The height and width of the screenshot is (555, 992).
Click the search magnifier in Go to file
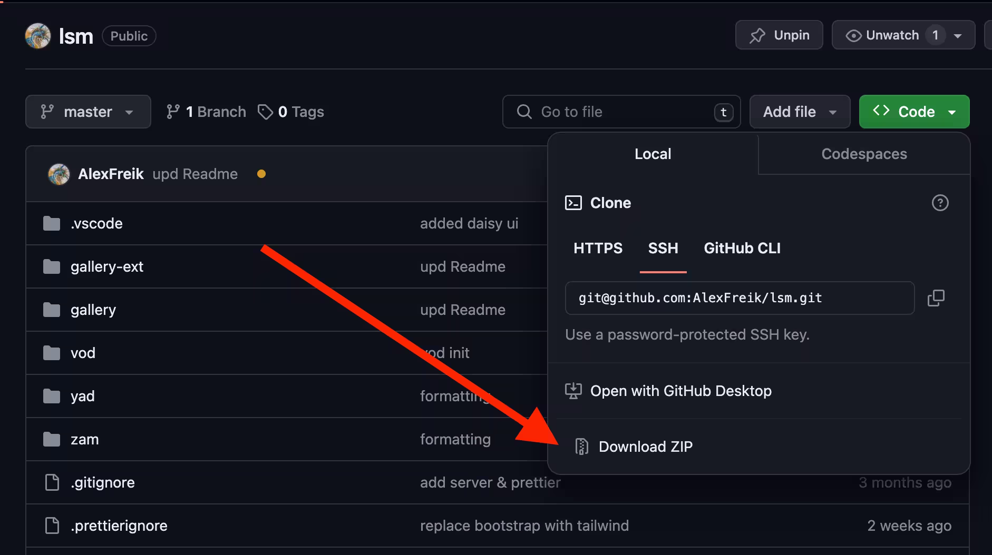tap(524, 112)
